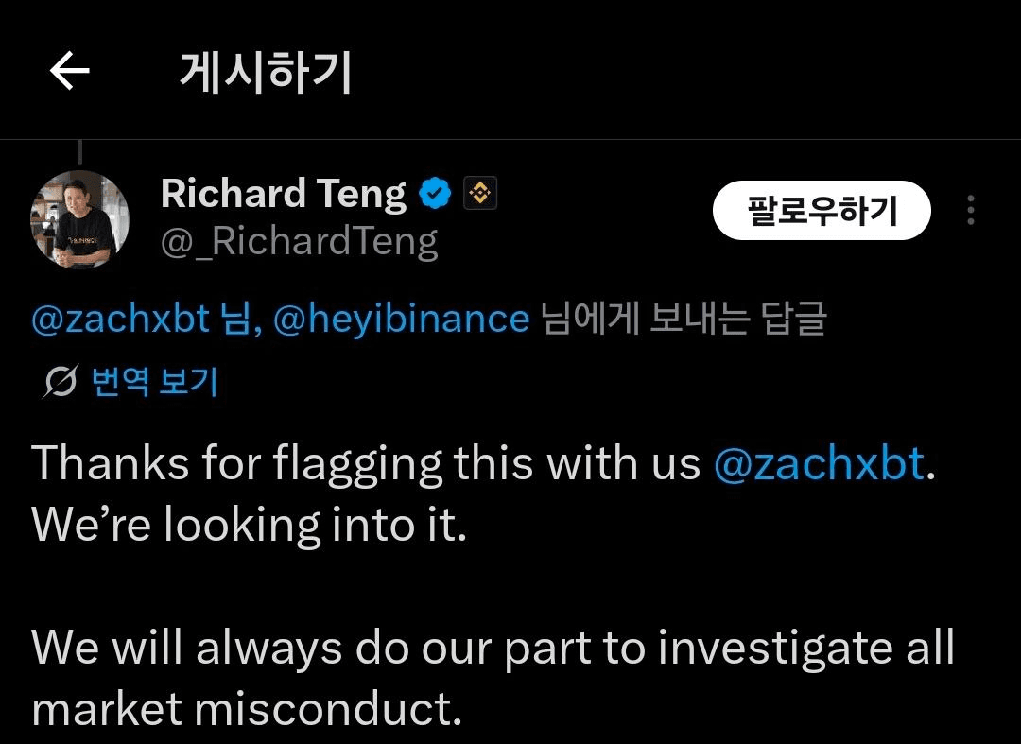
Task: Tap the back arrow icon
Action: pos(69,72)
